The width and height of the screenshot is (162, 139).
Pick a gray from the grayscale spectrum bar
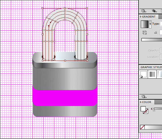click(x=153, y=127)
